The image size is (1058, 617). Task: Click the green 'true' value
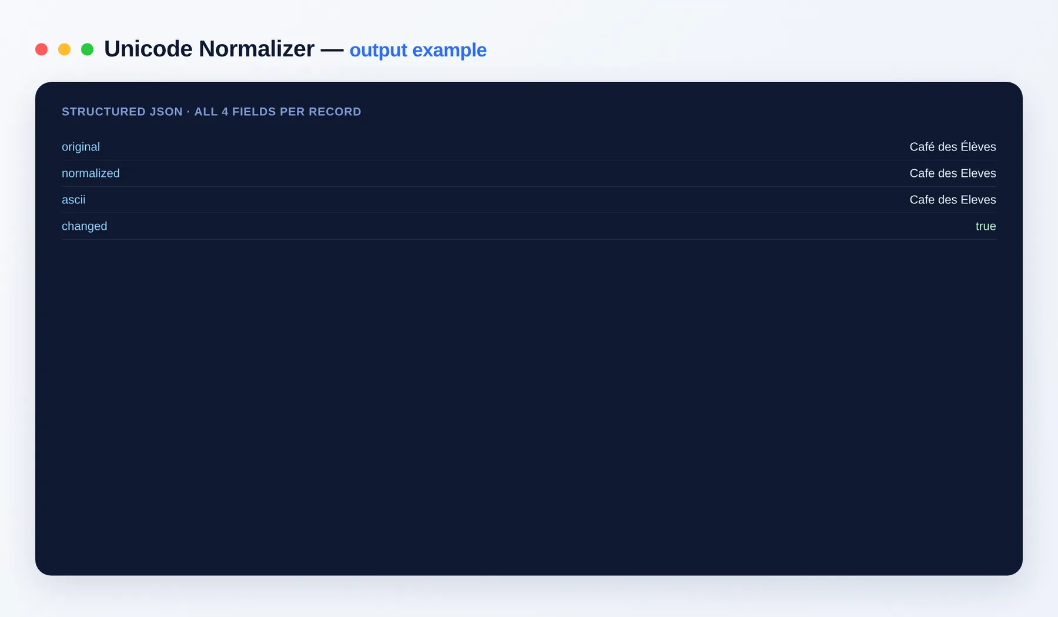[x=986, y=226]
